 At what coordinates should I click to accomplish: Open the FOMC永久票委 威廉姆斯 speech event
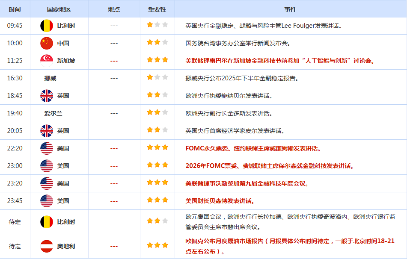click(x=253, y=148)
